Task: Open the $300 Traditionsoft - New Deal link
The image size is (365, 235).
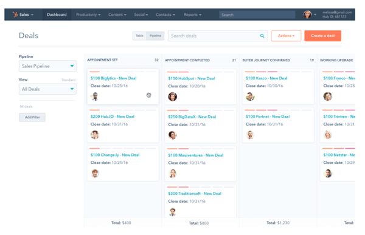Action: 195,193
